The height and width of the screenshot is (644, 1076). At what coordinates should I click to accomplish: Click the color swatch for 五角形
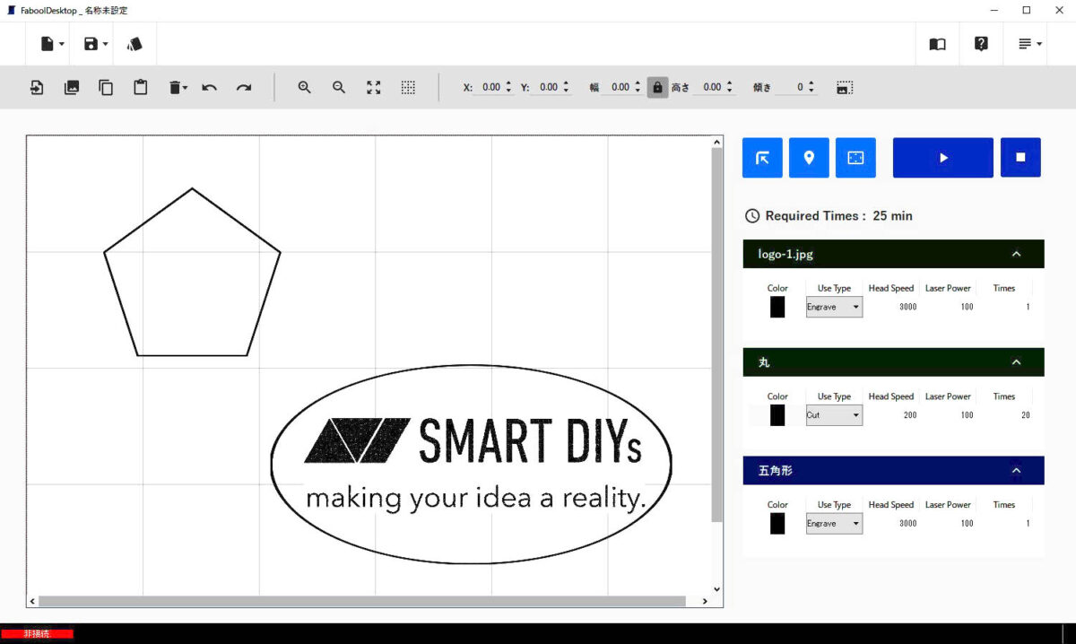(x=777, y=523)
